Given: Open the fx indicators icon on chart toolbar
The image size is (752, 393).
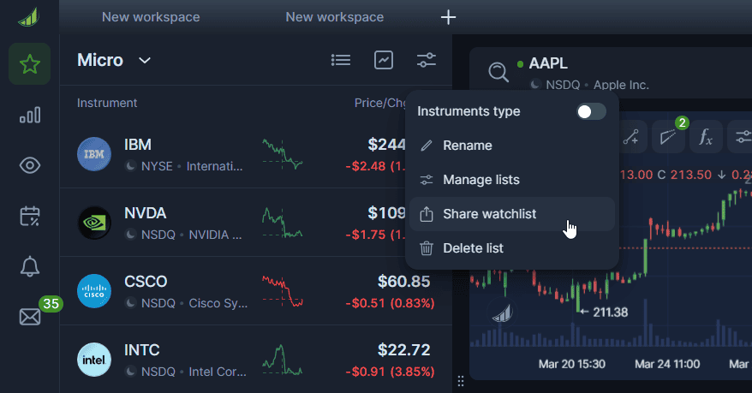Looking at the screenshot, I should [706, 137].
